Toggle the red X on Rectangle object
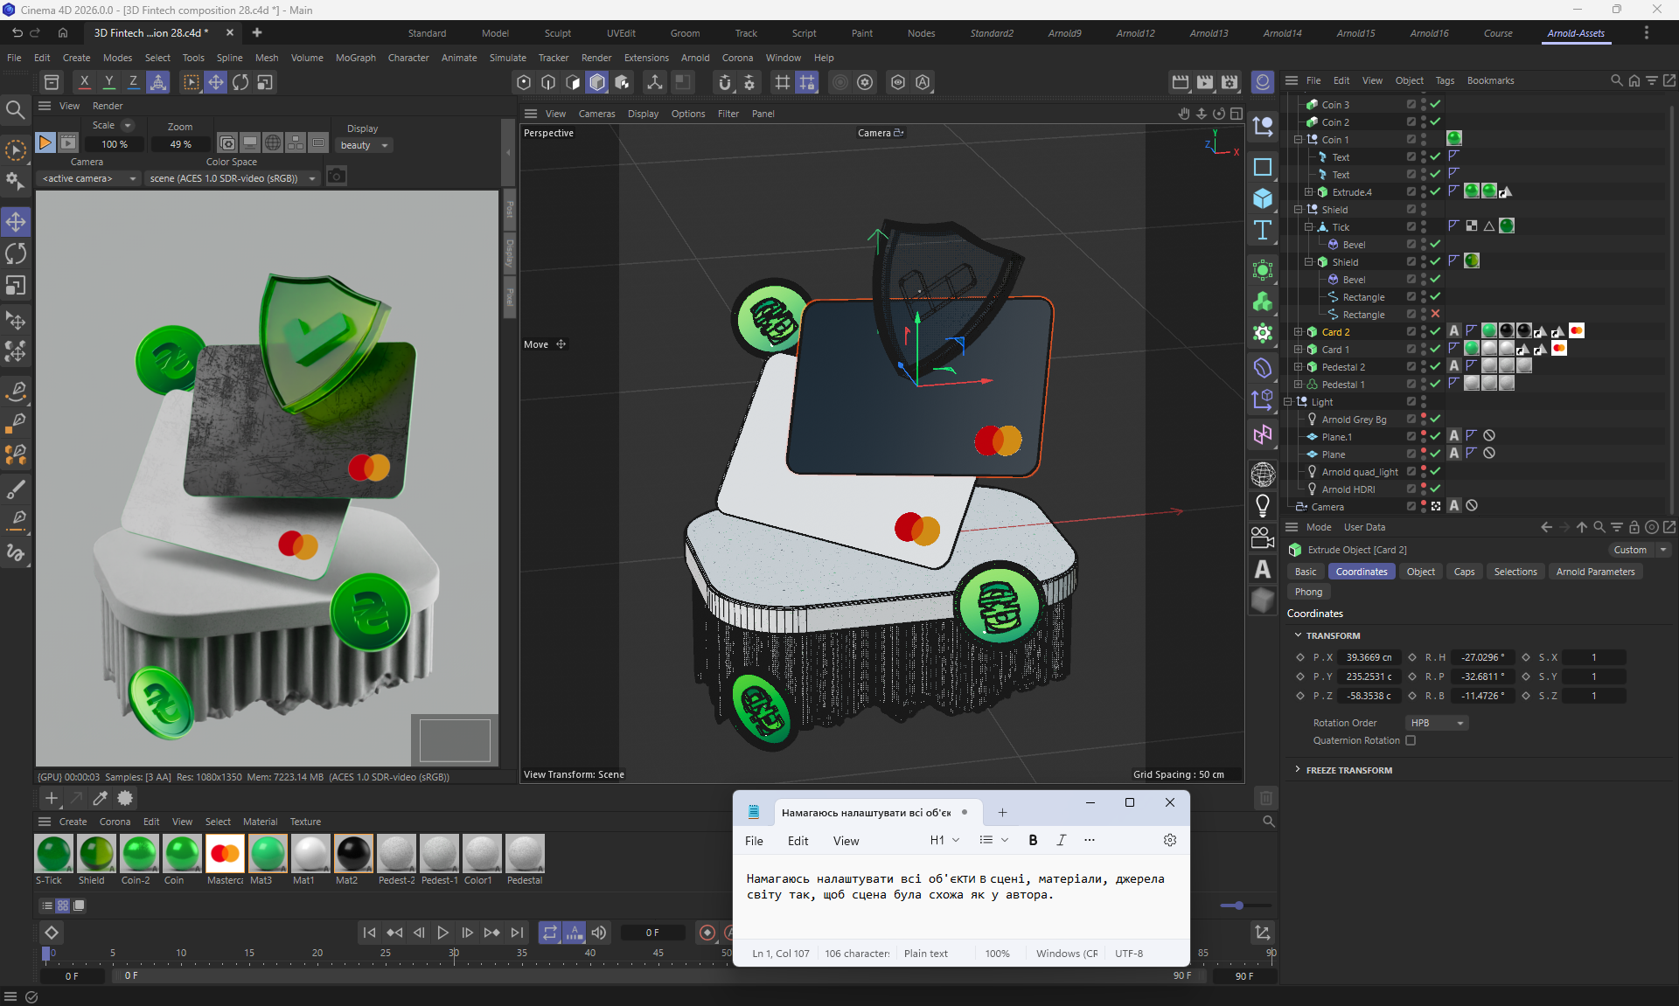 pyautogui.click(x=1435, y=314)
